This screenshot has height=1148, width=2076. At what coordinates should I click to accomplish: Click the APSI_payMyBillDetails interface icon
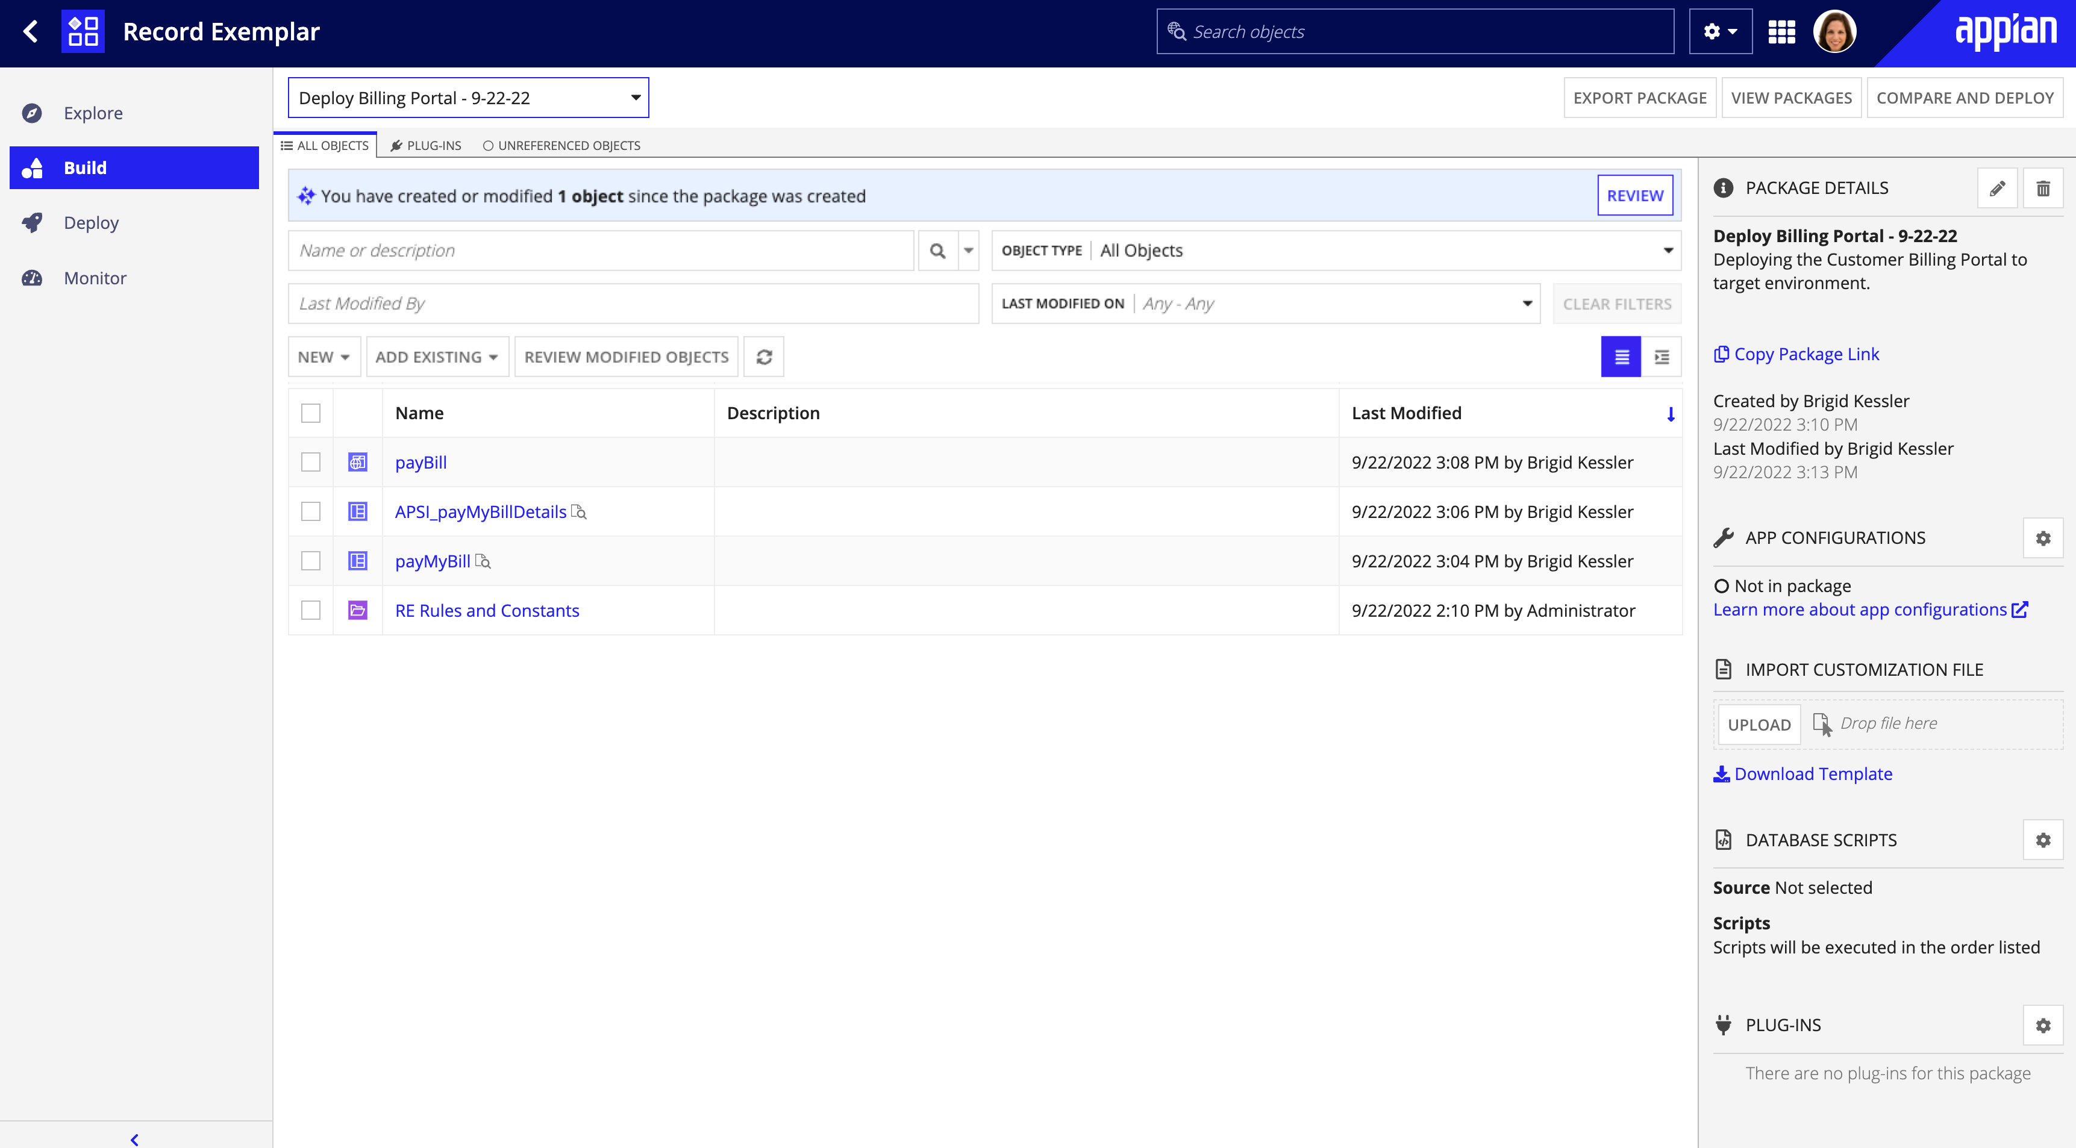[x=358, y=511]
